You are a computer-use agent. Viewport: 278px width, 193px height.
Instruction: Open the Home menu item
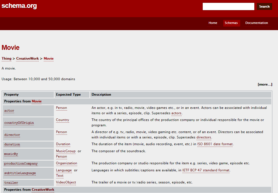[x=213, y=23]
